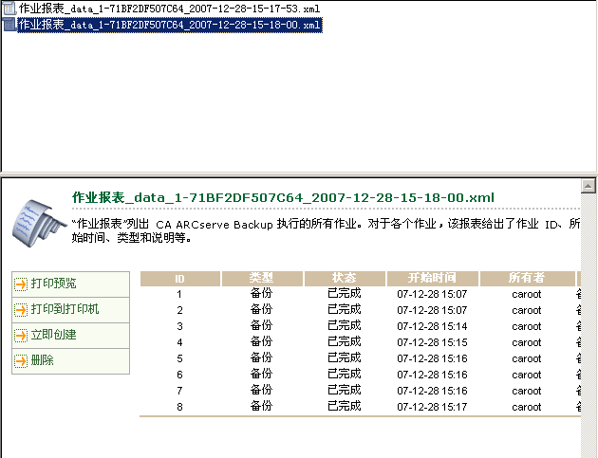Click start time 07-12-28 15:15
This screenshot has width=598, height=458.
point(432,342)
